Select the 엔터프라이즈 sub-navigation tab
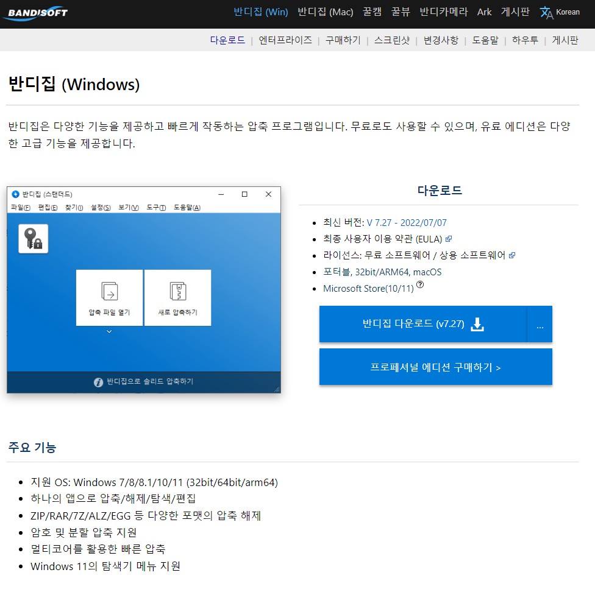Screen dimensions: 595x592 (285, 40)
